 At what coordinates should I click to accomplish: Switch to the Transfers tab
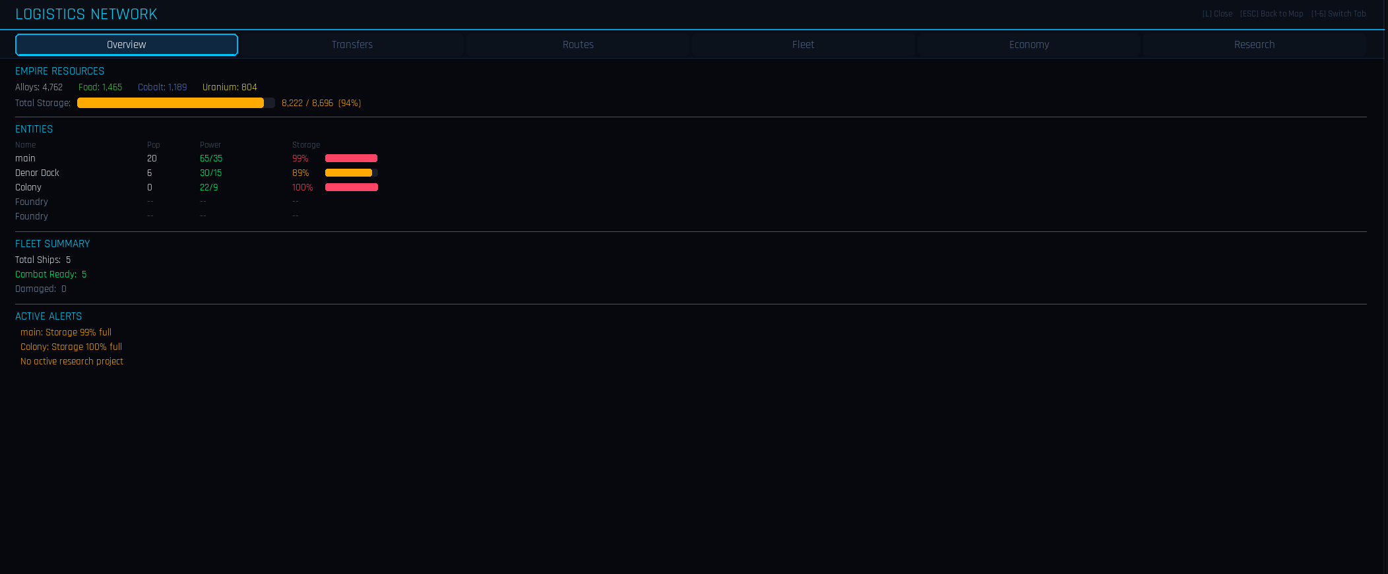pos(352,45)
